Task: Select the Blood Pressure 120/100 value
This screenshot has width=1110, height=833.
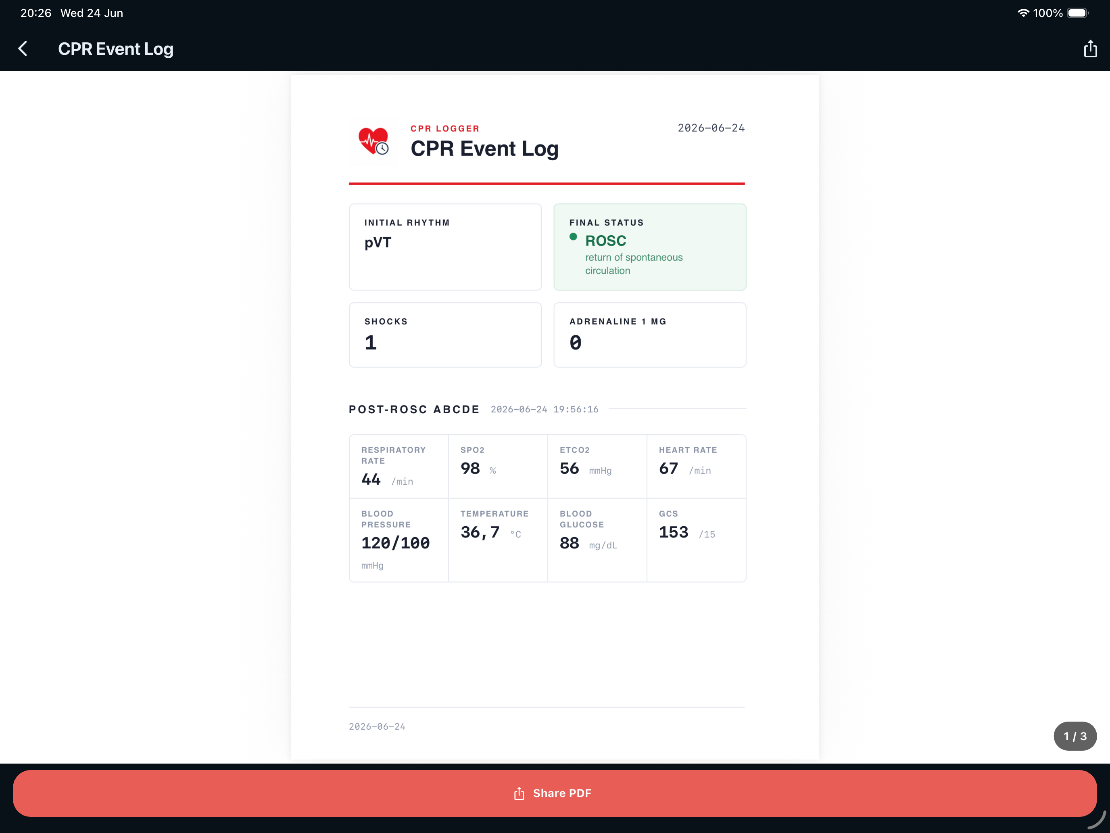Action: click(x=395, y=543)
